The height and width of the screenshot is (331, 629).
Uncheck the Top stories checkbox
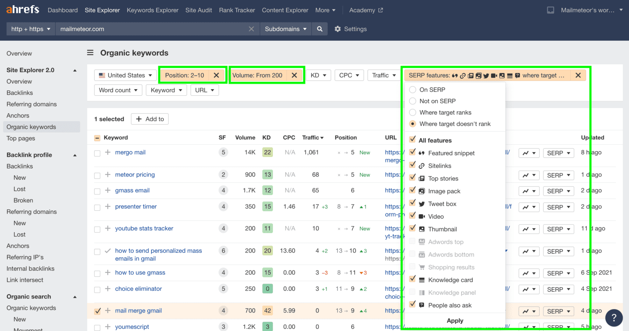point(412,178)
